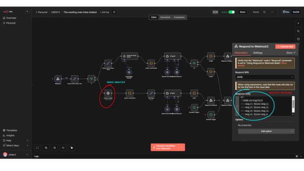Screen dimensions: 304x171
Task: Open the Docs link in node panel
Action: 290,53
